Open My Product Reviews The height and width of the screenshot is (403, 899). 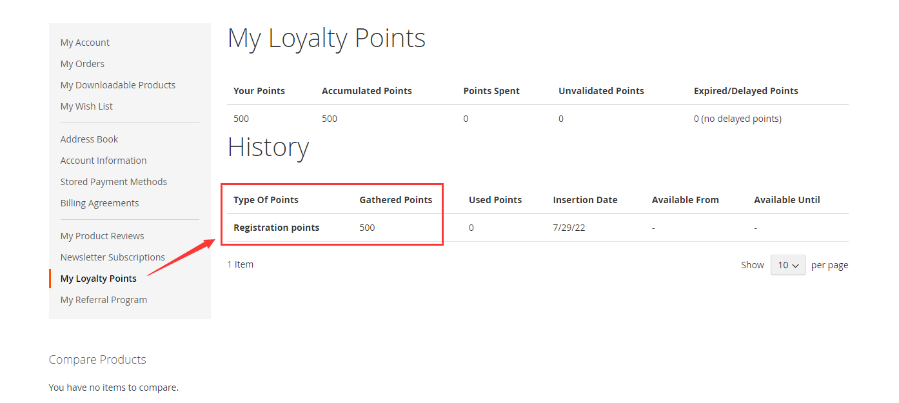tap(102, 236)
